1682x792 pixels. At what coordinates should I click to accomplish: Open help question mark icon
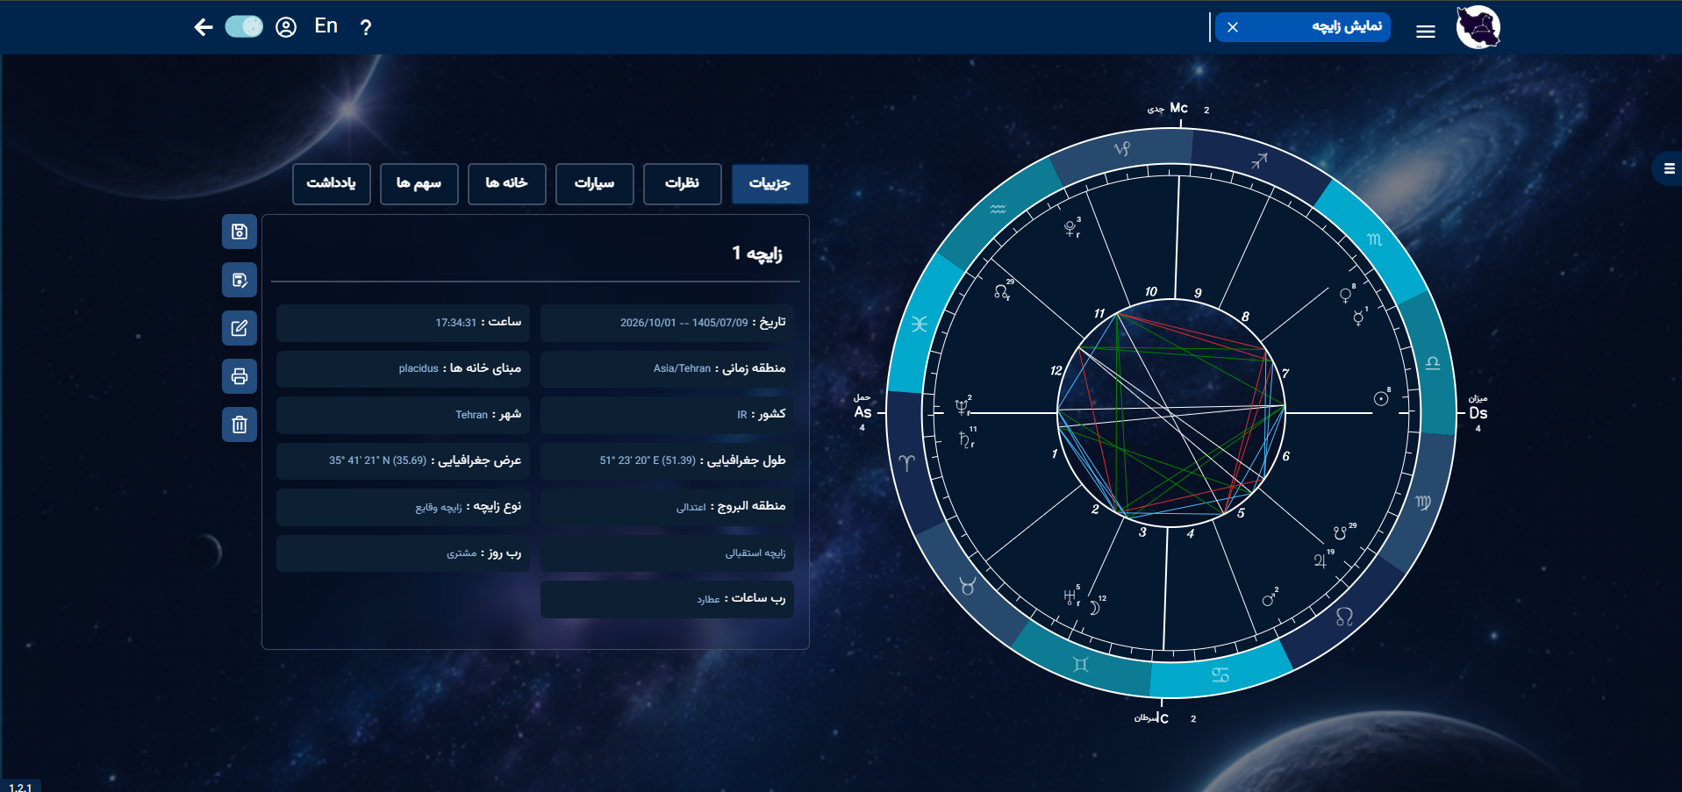click(366, 27)
